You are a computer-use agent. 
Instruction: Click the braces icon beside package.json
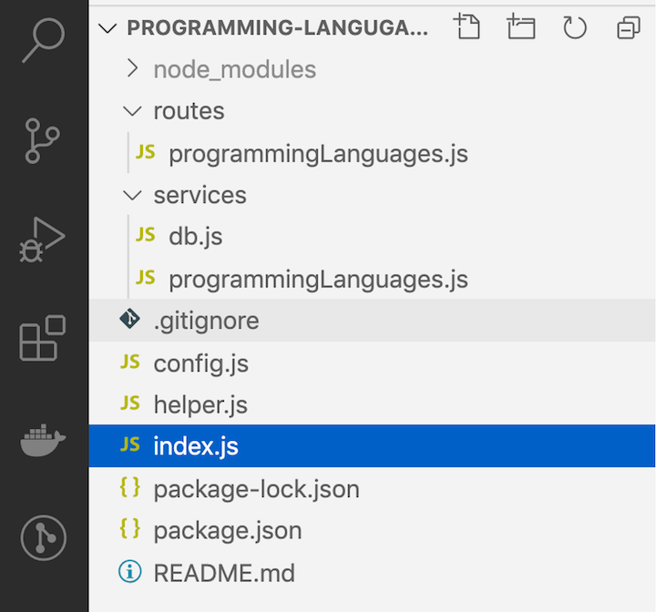click(x=129, y=528)
